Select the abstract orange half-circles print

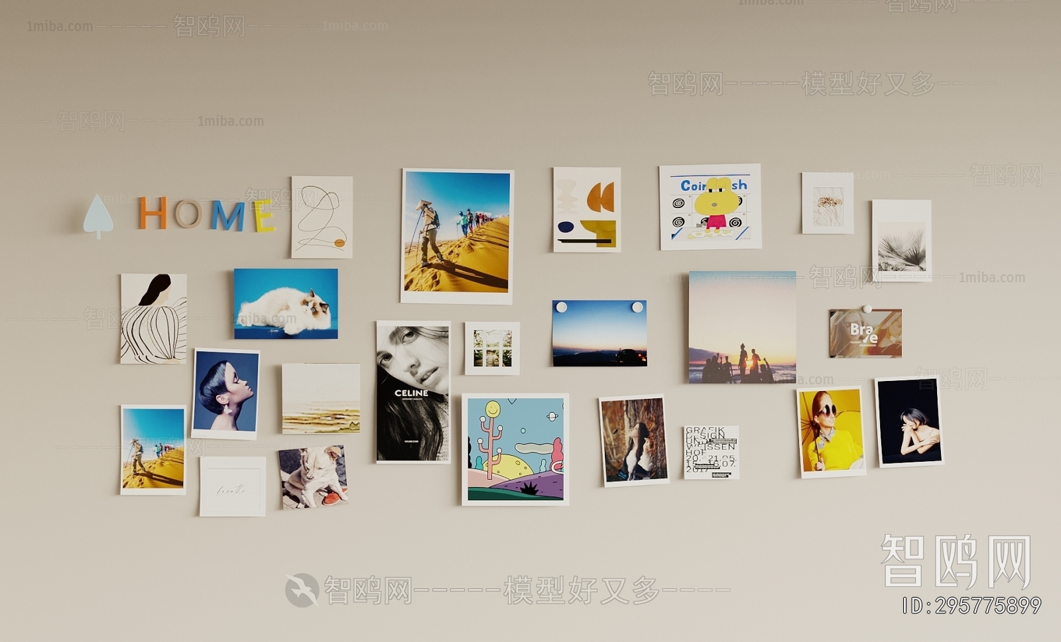[587, 209]
